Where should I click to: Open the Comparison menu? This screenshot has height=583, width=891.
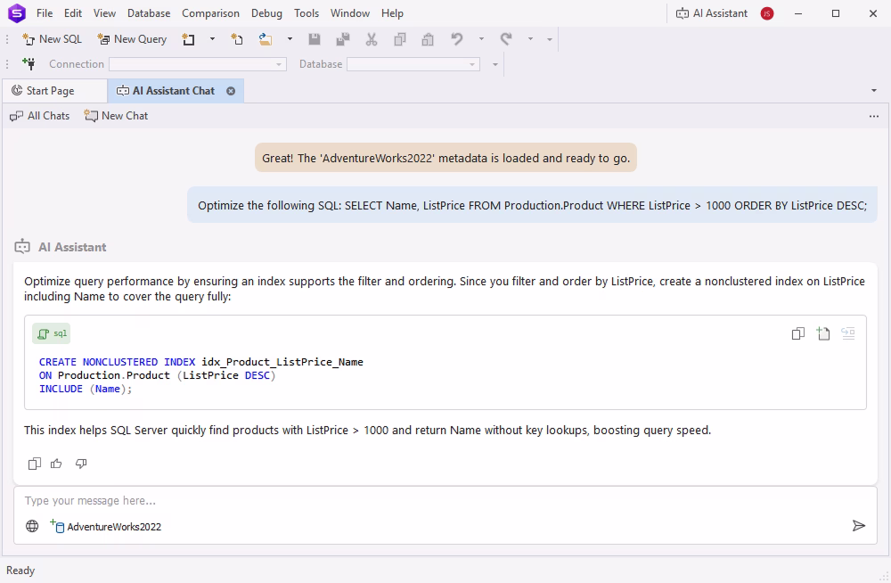tap(210, 13)
